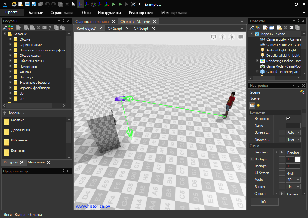Image resolution: width=308 pixels, height=218 pixels.
Task: Click the white Background color swatch
Action: point(298,159)
